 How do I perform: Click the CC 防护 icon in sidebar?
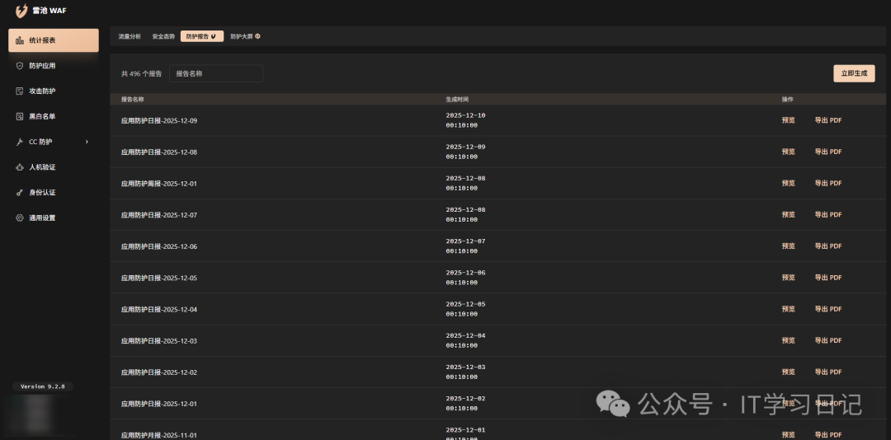pyautogui.click(x=20, y=142)
